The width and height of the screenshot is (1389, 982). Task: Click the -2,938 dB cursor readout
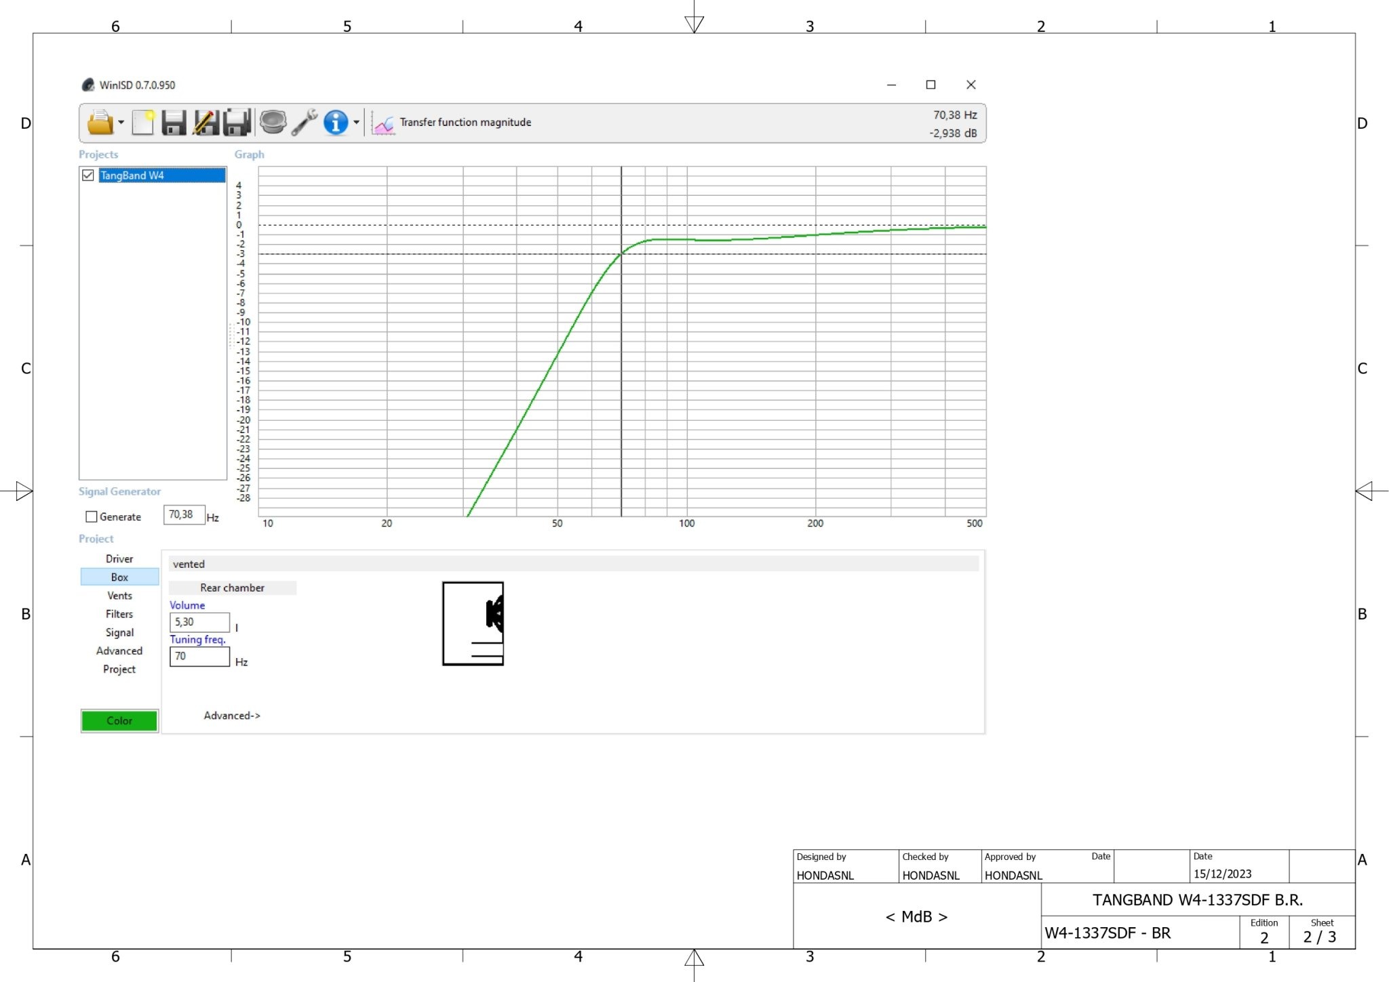[x=953, y=134]
